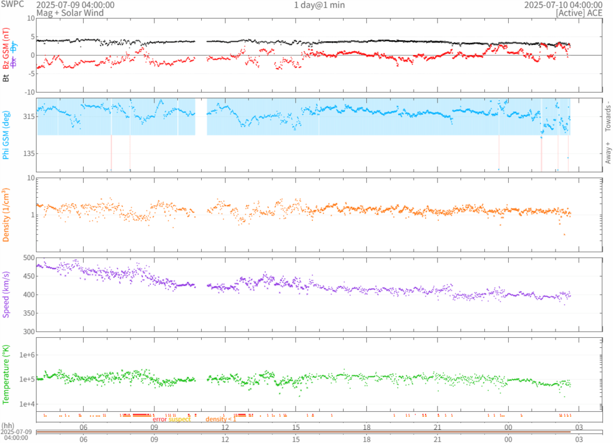
Task: Click the Density (1/cm³) axis label
Action: tap(6, 215)
